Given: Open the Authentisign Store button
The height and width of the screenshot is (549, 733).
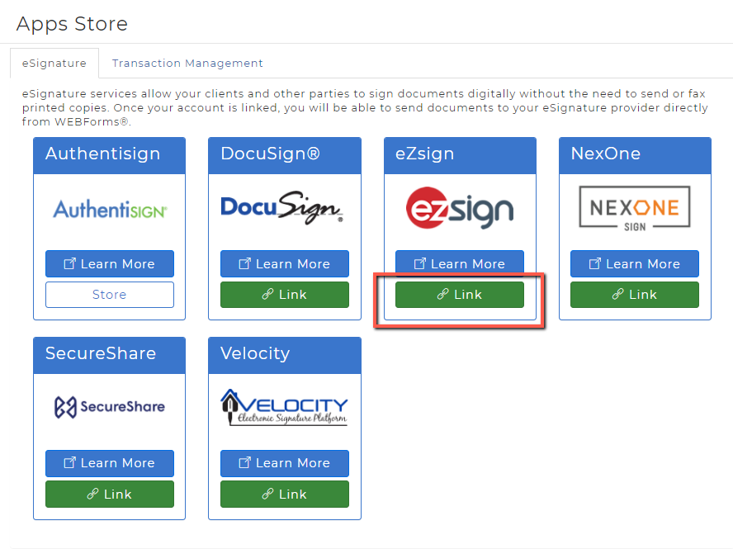Looking at the screenshot, I should [110, 295].
